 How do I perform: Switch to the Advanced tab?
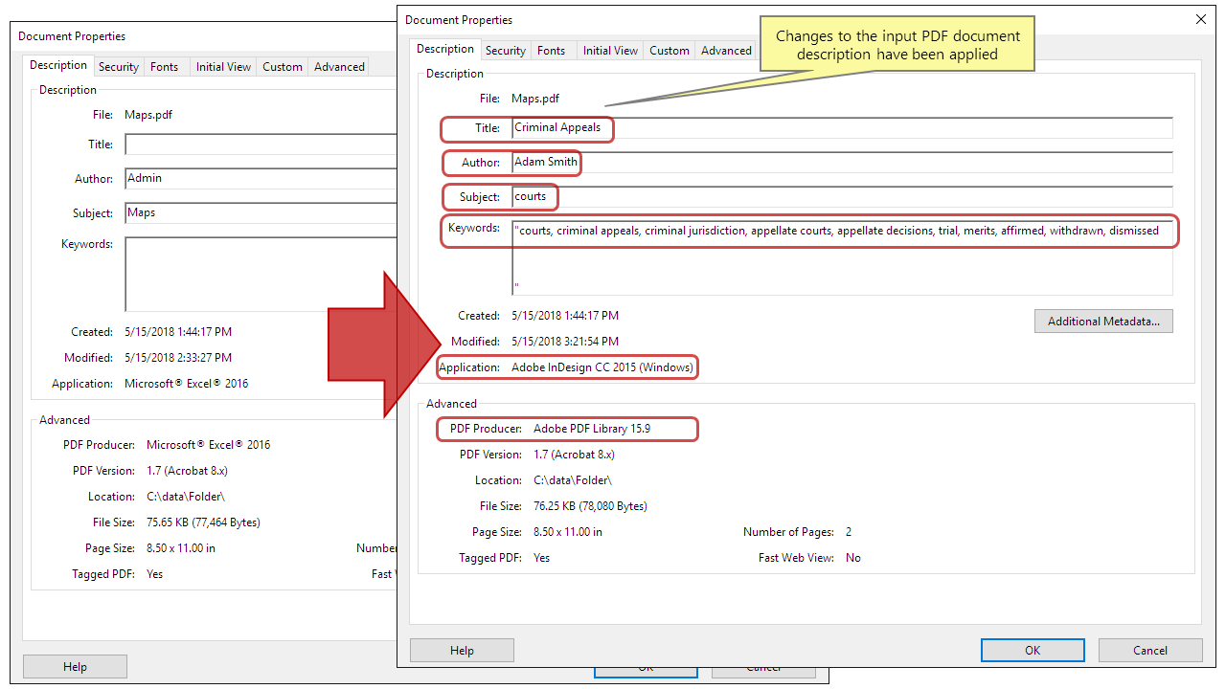(x=725, y=50)
